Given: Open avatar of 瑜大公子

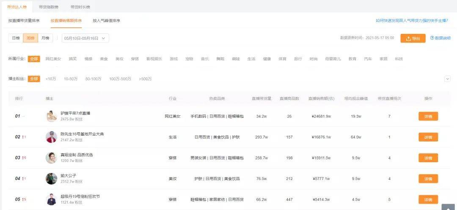Looking at the screenshot, I should click(51, 179).
